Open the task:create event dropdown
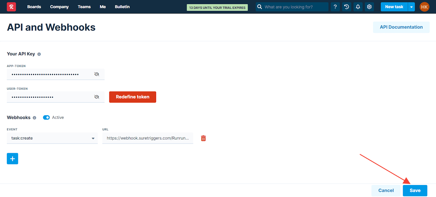 coord(52,138)
